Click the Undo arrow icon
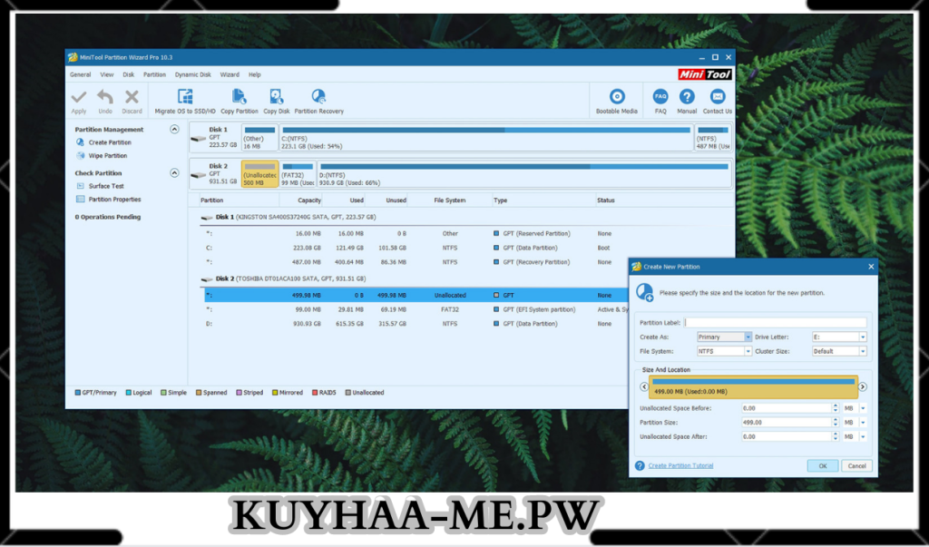Viewport: 929px width, 547px height. (x=105, y=96)
